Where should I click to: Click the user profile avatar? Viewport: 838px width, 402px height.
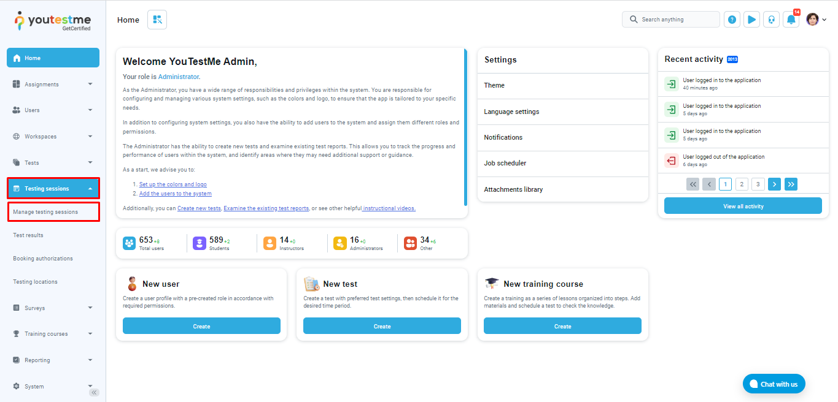pyautogui.click(x=812, y=20)
